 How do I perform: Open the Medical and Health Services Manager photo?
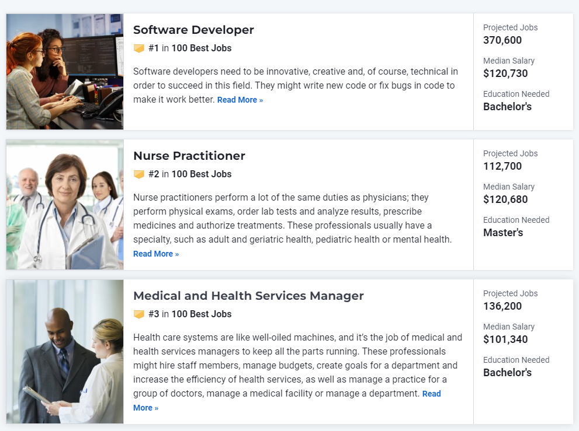point(65,351)
